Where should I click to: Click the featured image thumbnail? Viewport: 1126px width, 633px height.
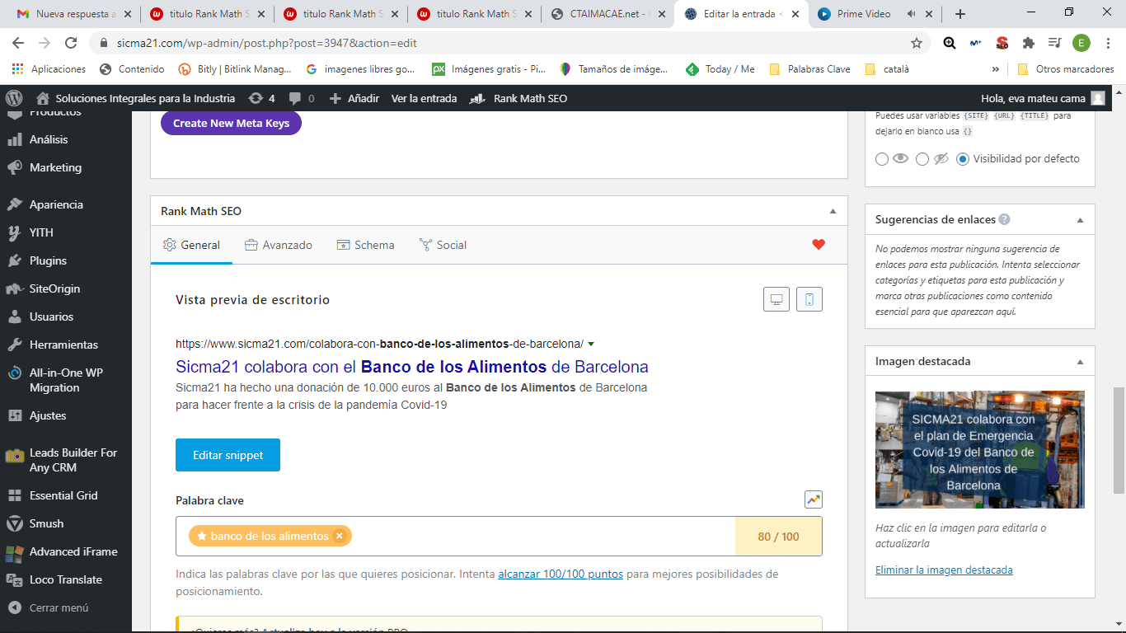click(x=980, y=449)
